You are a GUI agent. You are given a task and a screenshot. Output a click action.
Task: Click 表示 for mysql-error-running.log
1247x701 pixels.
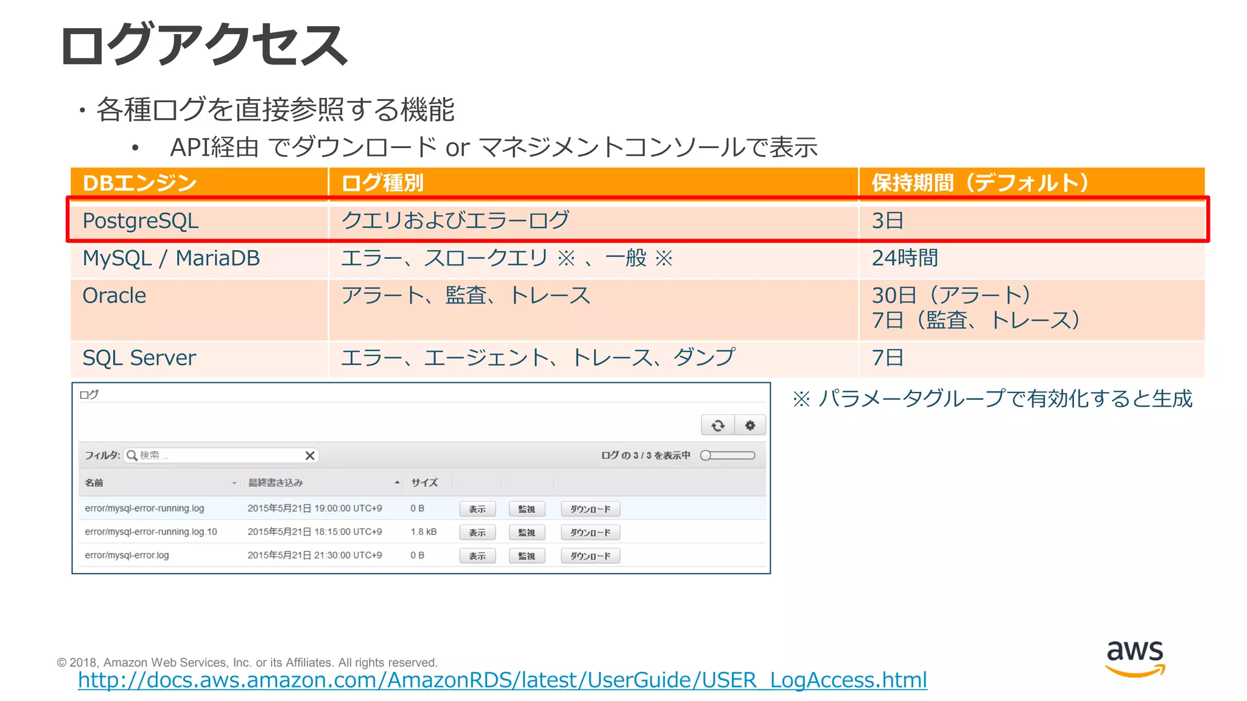pos(477,509)
